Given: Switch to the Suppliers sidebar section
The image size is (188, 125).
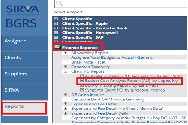Looking at the screenshot, I should click(x=25, y=76).
